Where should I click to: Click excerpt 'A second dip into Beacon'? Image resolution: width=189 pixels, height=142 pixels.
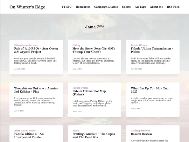click(x=149, y=141)
